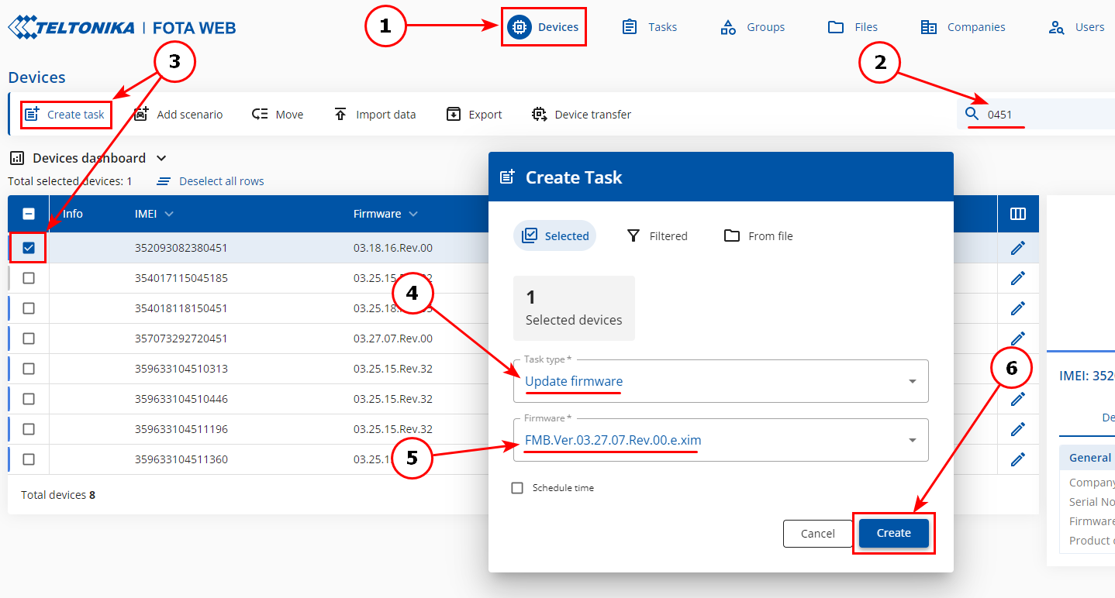Go to the Tasks section
Image resolution: width=1115 pixels, height=598 pixels.
(x=650, y=27)
